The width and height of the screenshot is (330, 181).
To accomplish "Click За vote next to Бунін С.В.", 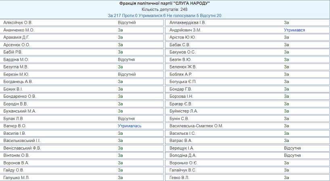I will coord(286,119).
